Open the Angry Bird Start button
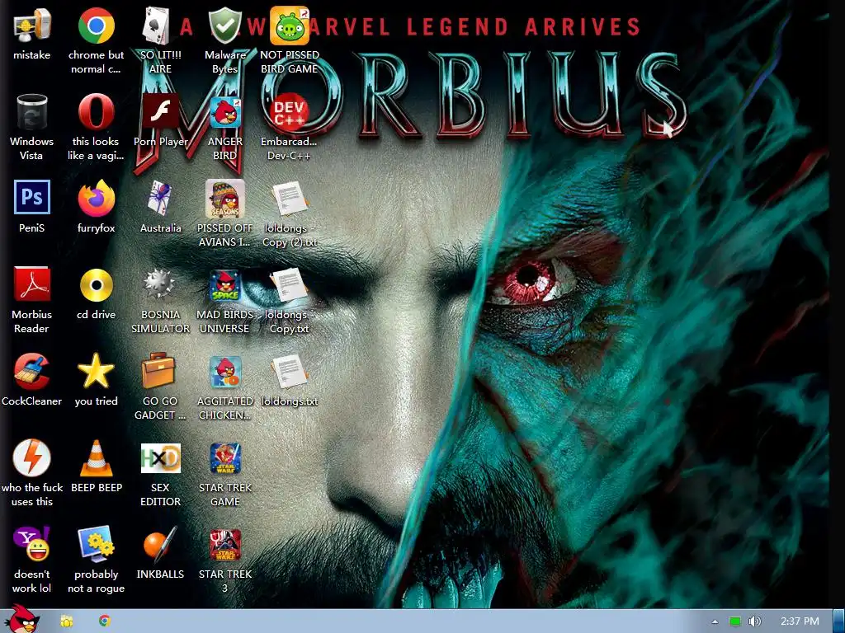This screenshot has height=633, width=845. pyautogui.click(x=21, y=620)
